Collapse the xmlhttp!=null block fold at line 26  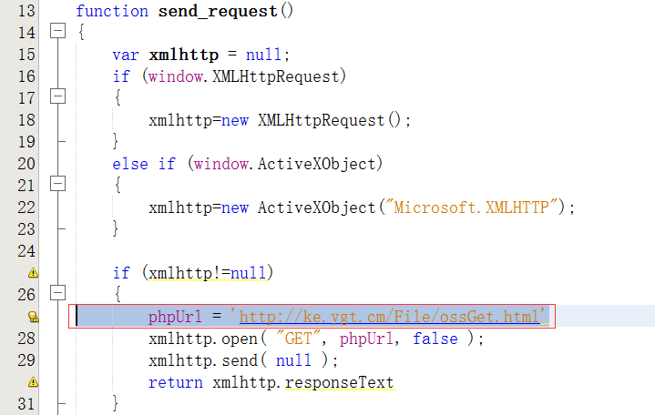coord(57,292)
